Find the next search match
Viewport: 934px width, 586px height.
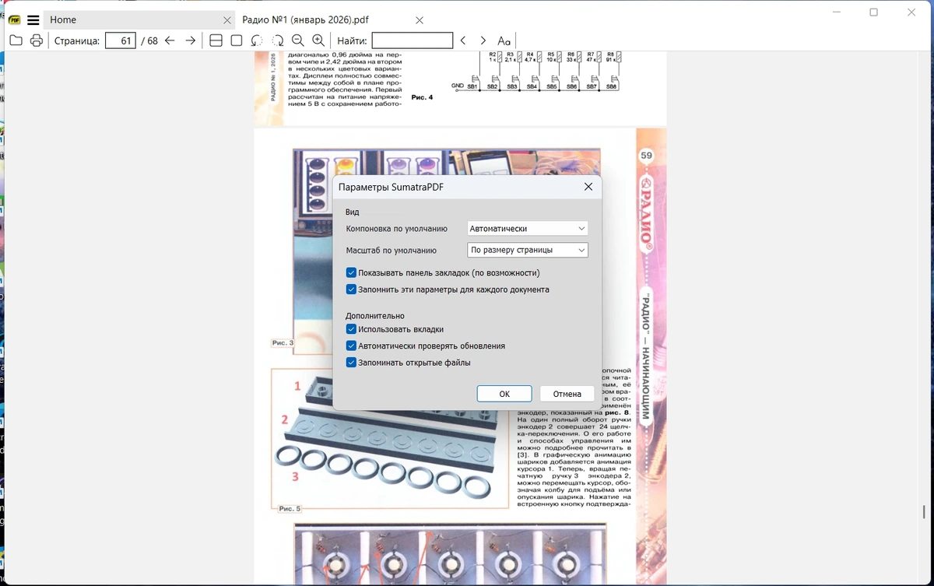point(483,40)
